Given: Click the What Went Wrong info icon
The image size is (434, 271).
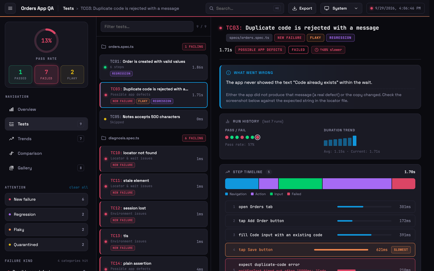Looking at the screenshot, I should tap(228, 73).
